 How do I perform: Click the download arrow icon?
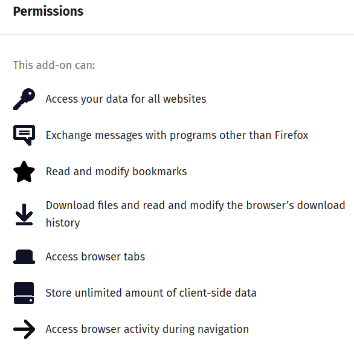(24, 214)
